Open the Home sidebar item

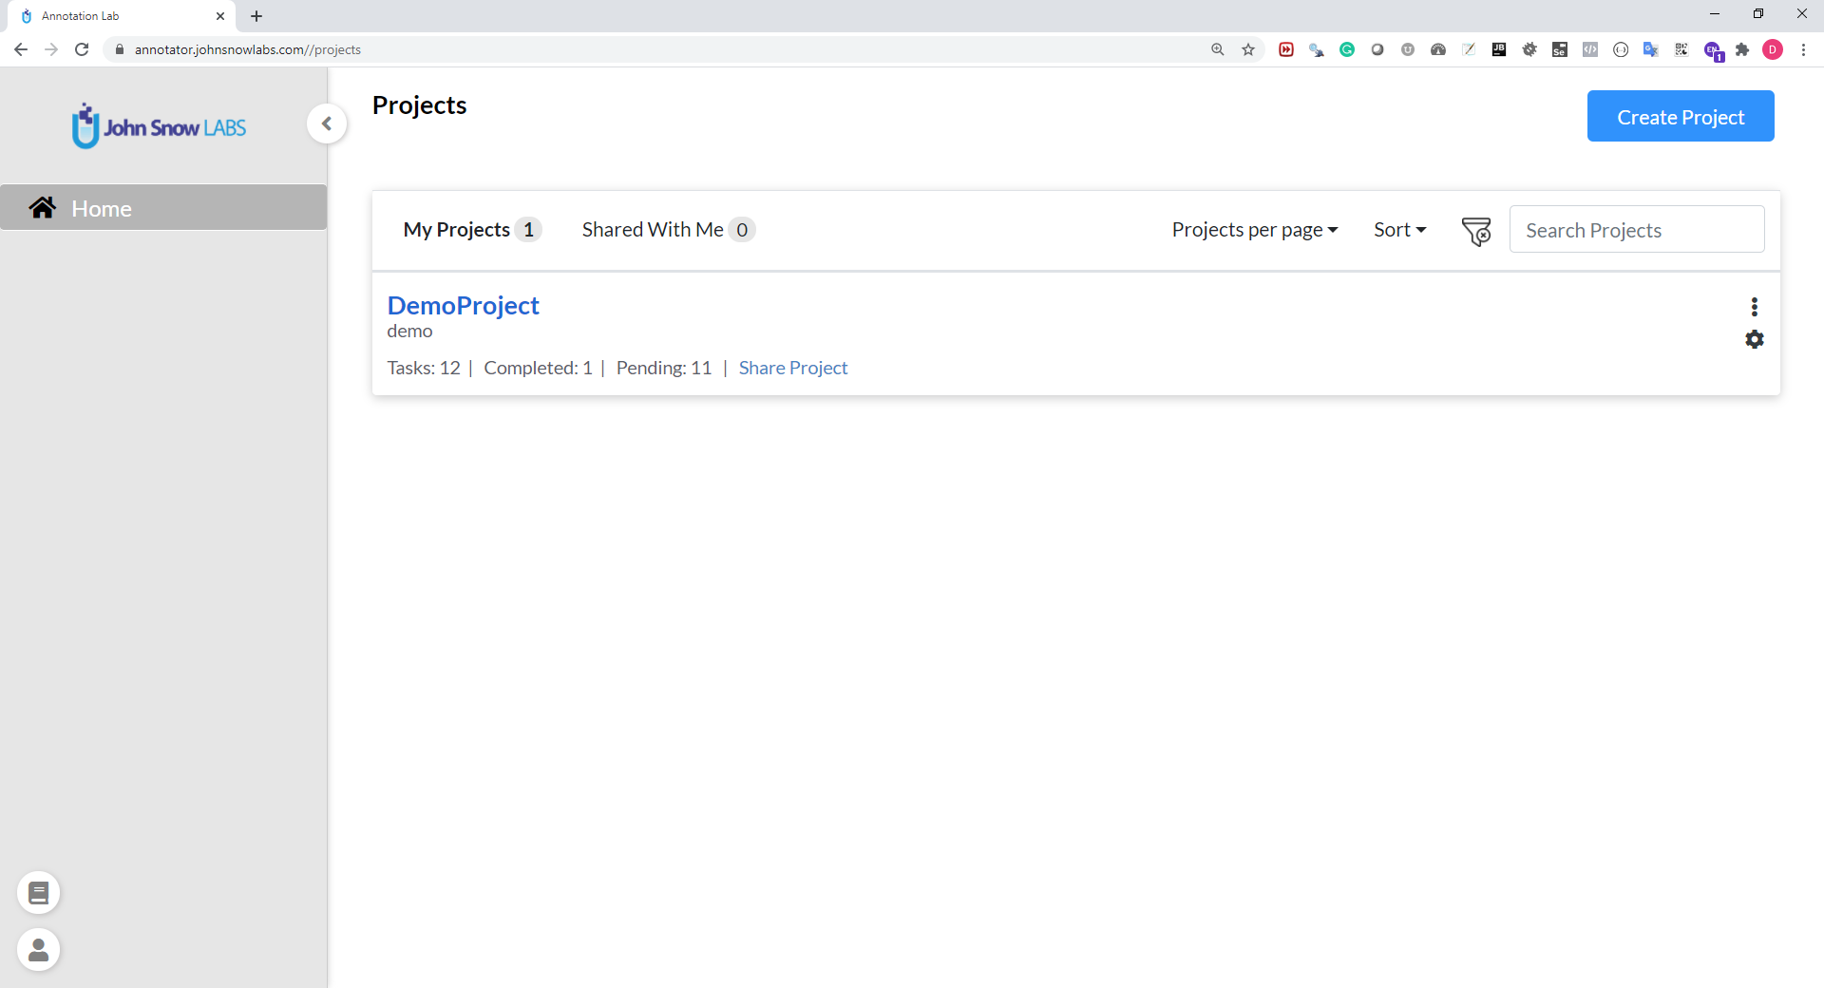[x=163, y=208]
